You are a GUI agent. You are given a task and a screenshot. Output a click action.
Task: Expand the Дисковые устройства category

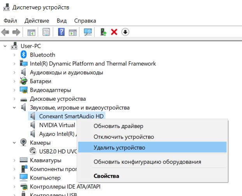point(14,99)
